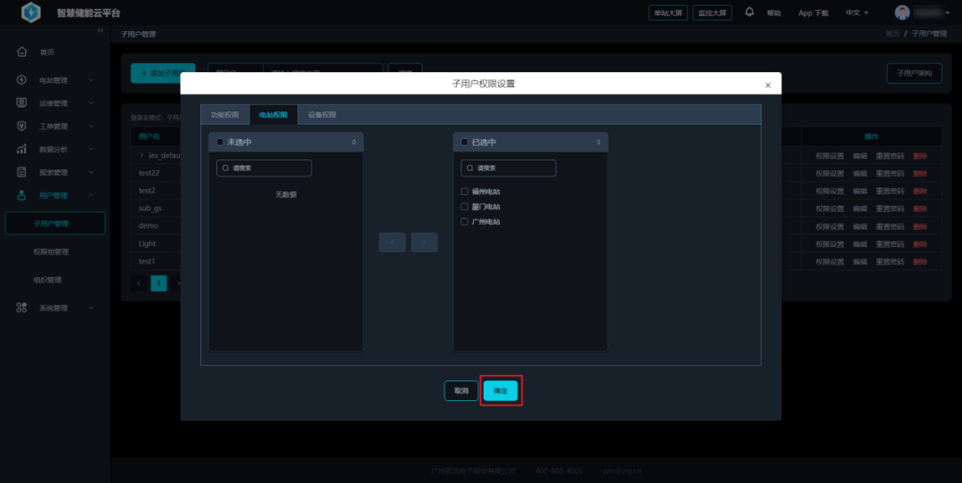The height and width of the screenshot is (483, 962).
Task: Expand the 电站管理 chevron in sidebar
Action: [x=91, y=80]
